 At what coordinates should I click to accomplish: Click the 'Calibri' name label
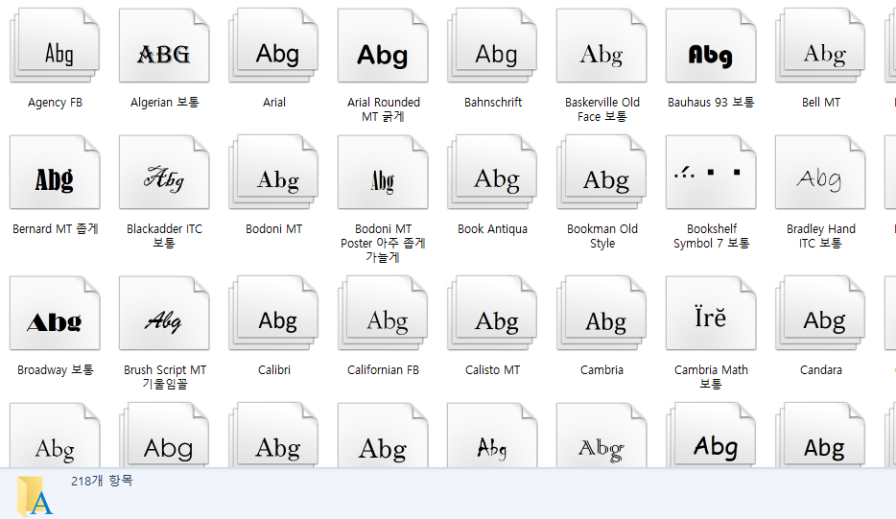pos(274,369)
